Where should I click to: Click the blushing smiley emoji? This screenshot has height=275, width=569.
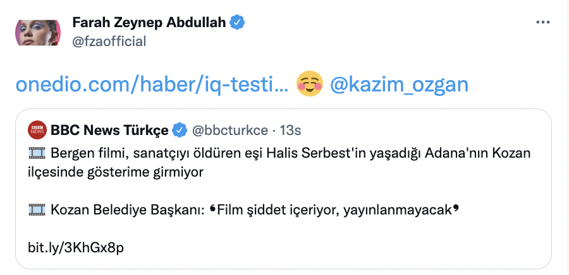(309, 84)
